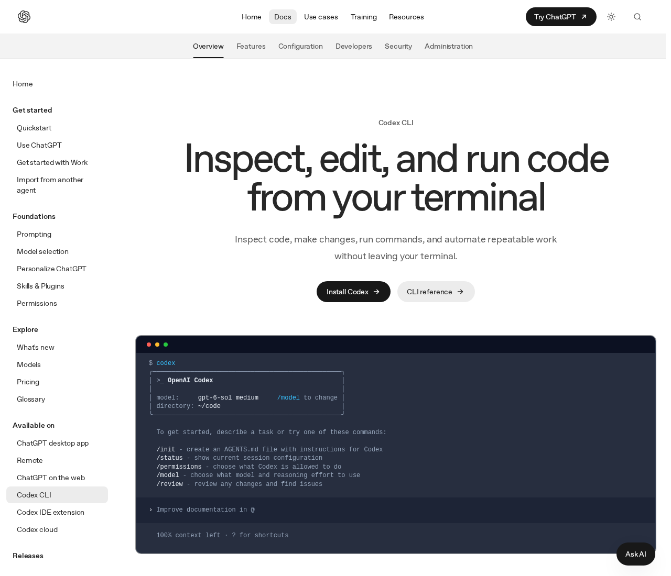Viewport: 671px width, 576px height.
Task: Click the yellow terminal window dot
Action: point(157,345)
